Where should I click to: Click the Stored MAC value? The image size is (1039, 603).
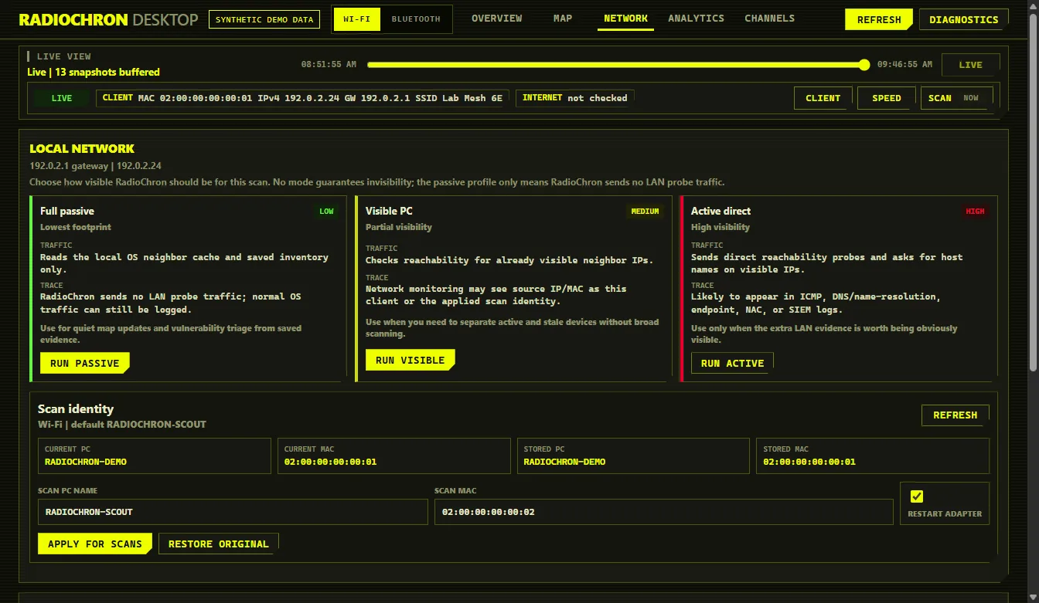[809, 462]
